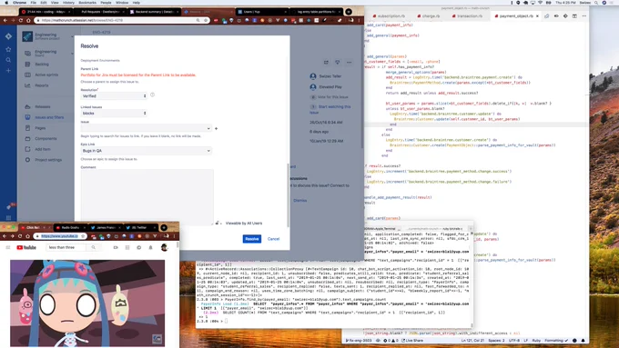Click the plus icon beside the Issue field
Screen dimensions: 619x348
click(216, 128)
